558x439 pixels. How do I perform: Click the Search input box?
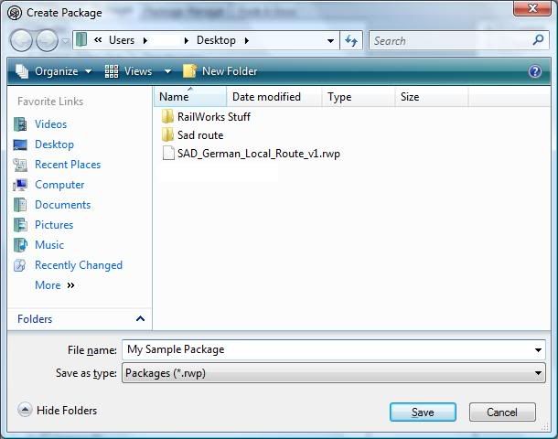tap(448, 41)
